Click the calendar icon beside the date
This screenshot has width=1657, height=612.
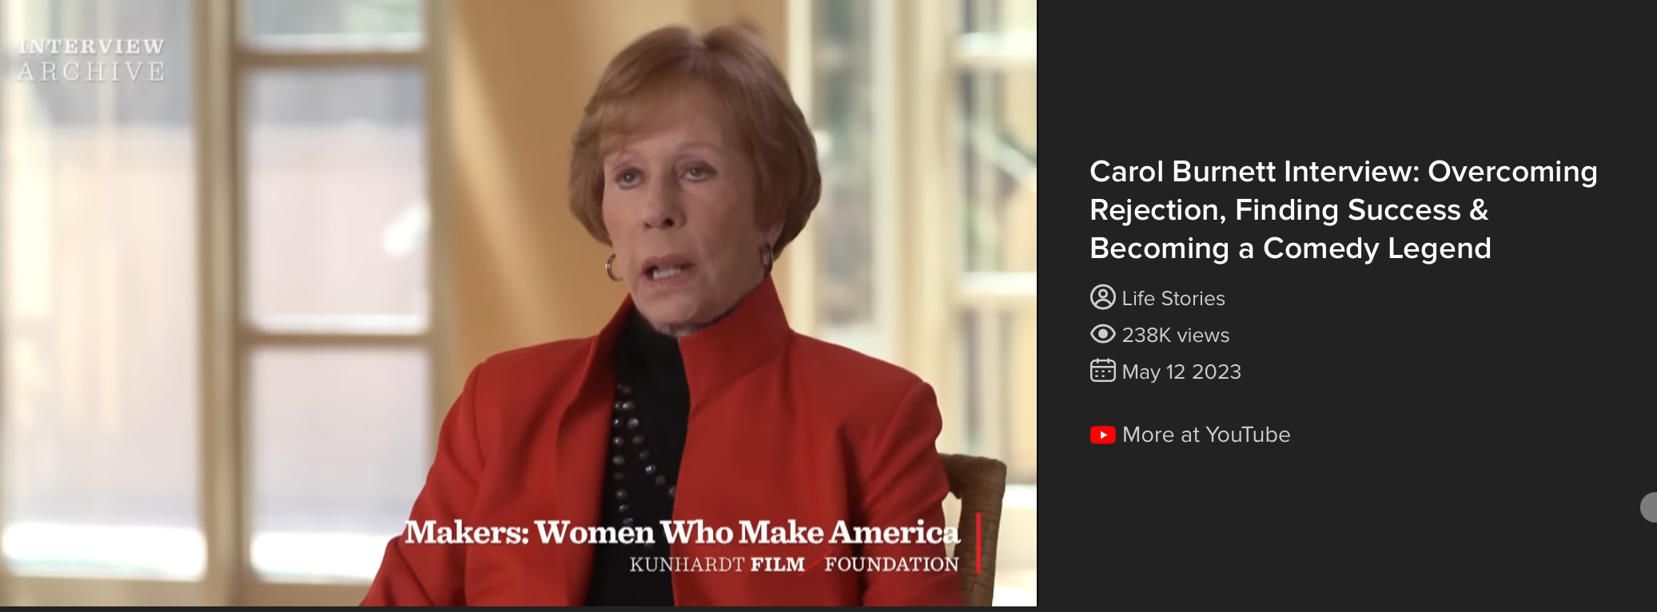tap(1102, 371)
